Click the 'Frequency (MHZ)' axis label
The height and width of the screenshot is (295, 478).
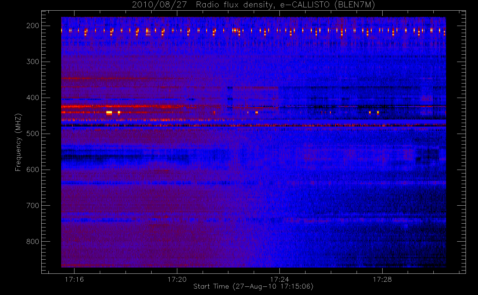[18, 142]
